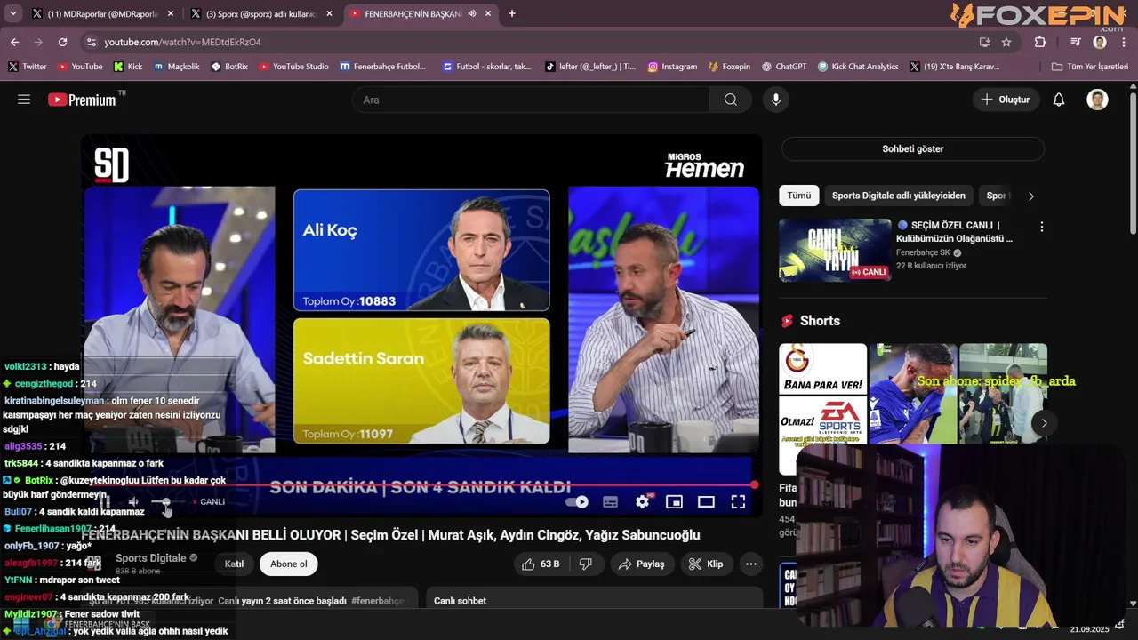The height and width of the screenshot is (640, 1138).
Task: Turn on subtitles in the player
Action: (x=610, y=502)
